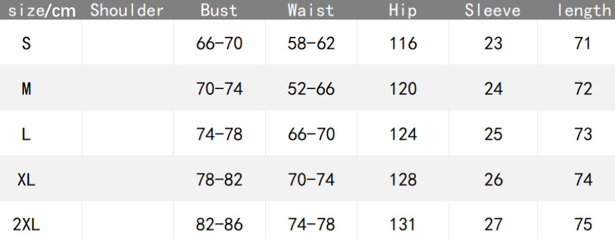Select the Waist column header

311,10
